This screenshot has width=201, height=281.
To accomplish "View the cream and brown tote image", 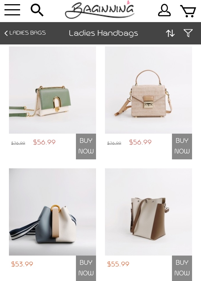I will pos(149,212).
